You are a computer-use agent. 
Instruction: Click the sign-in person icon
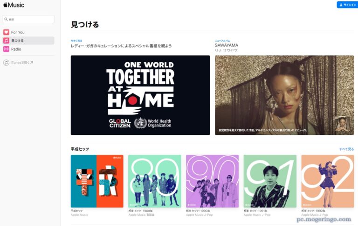[341, 5]
